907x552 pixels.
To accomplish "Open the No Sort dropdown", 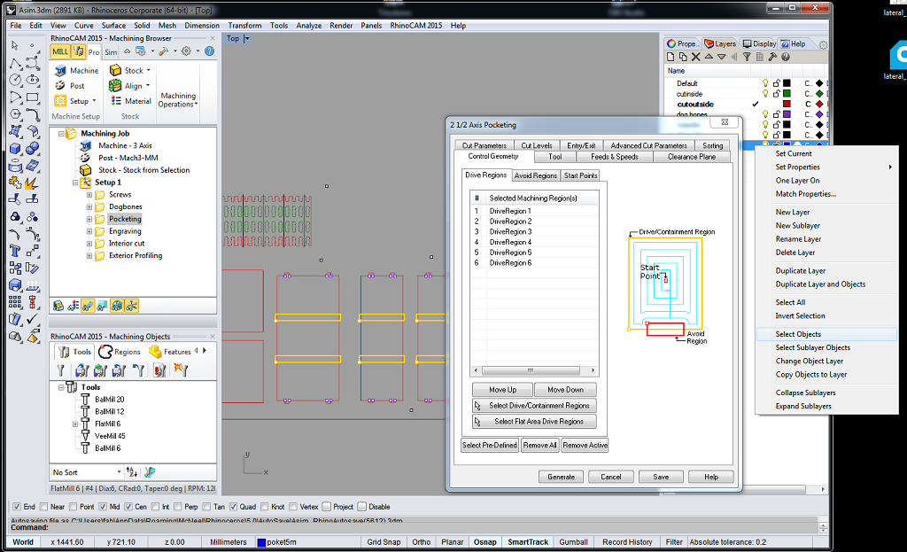I will (87, 472).
